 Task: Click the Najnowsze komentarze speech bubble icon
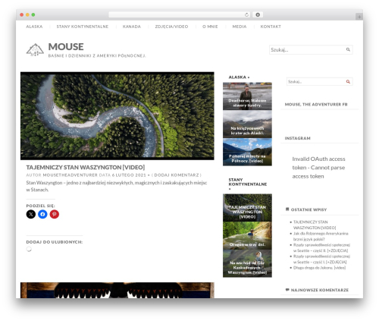[287, 290]
